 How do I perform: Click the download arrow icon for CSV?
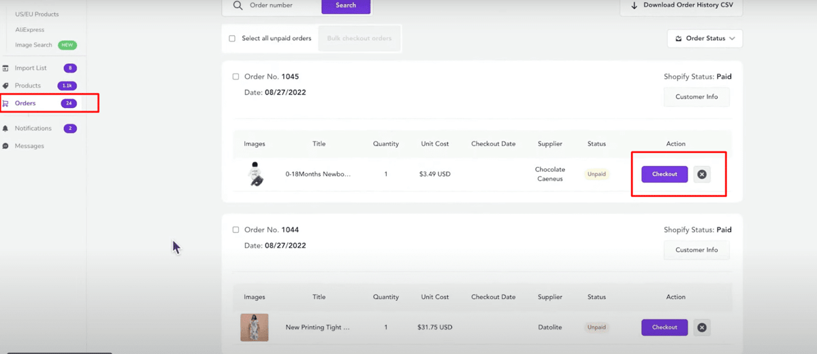click(635, 5)
